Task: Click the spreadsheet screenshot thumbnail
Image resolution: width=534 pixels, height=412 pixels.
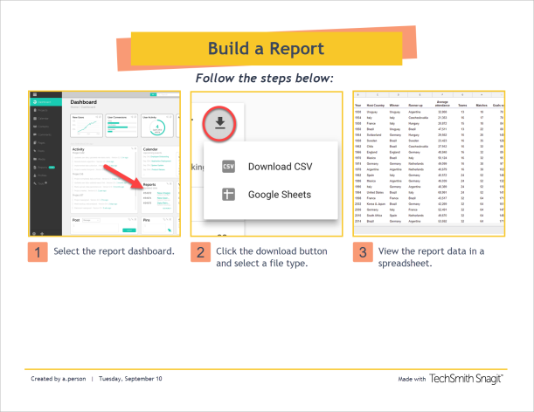Action: pos(429,164)
